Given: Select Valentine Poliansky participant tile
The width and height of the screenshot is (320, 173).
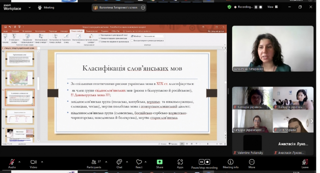Looking at the screenshot, I should [252, 145].
